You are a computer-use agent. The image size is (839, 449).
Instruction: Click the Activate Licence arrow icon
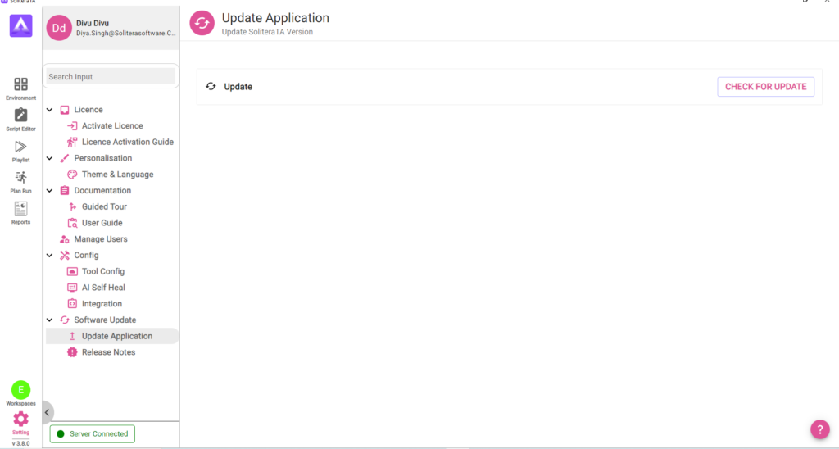coord(72,125)
